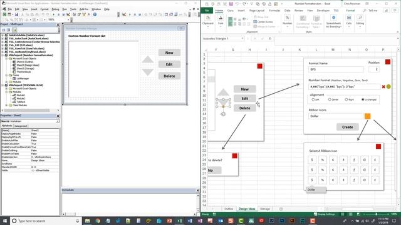Click the up triangle on the UserForm
Viewport: 401px width, 225px height.
[x=148, y=60]
